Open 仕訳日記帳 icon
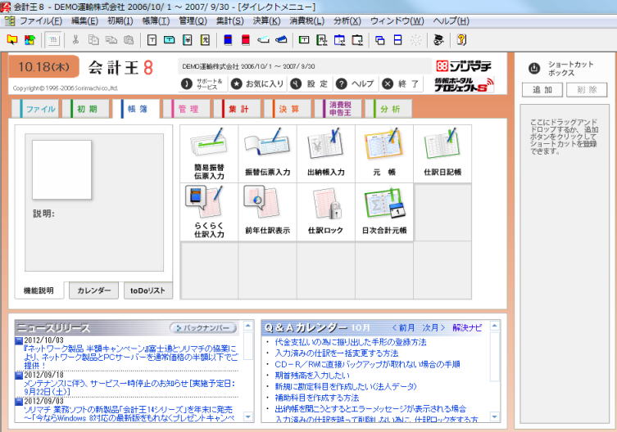This screenshot has width=617, height=432. pyautogui.click(x=442, y=153)
